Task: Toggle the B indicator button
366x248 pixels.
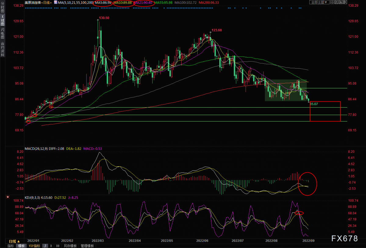Action: 51,246
